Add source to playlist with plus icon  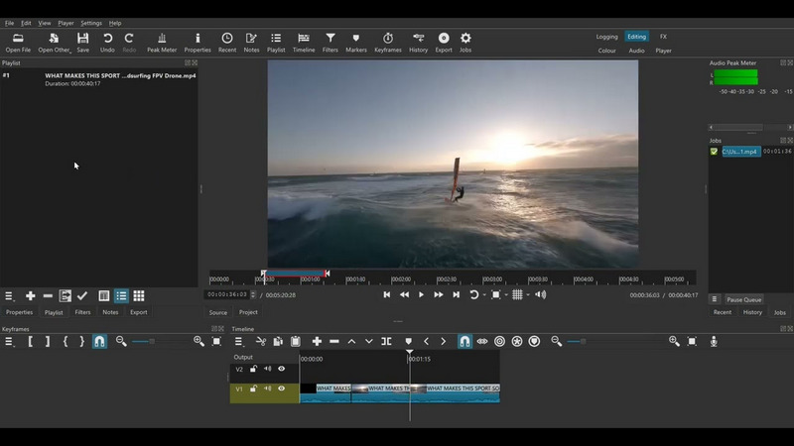[31, 295]
